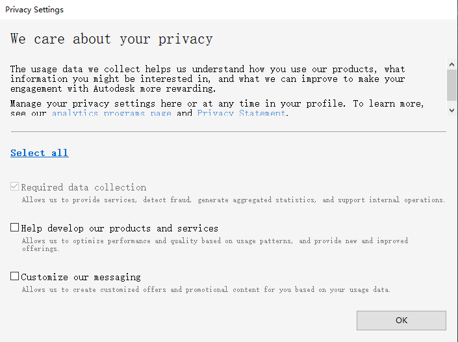Open the Privacy Statement link
The image size is (458, 342).
tap(241, 113)
